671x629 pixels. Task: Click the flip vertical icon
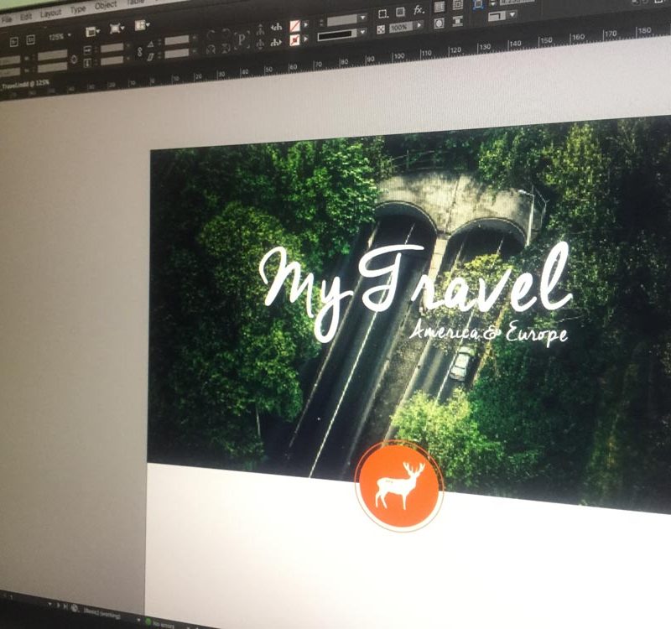(226, 47)
